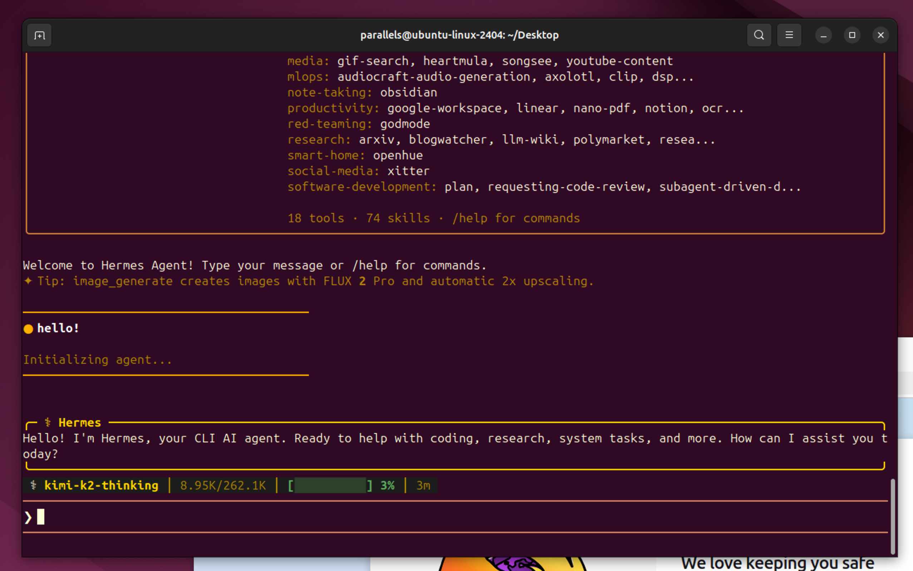Click the orange dot before hello!
The image size is (913, 571).
pyautogui.click(x=28, y=329)
